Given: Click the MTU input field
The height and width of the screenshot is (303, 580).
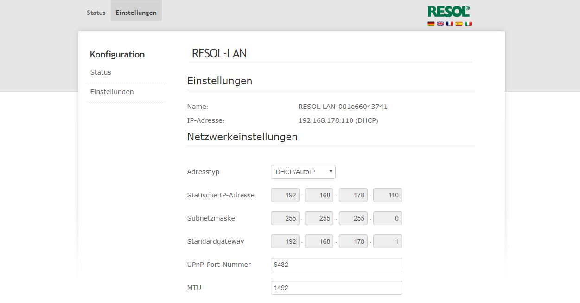Looking at the screenshot, I should click(337, 288).
